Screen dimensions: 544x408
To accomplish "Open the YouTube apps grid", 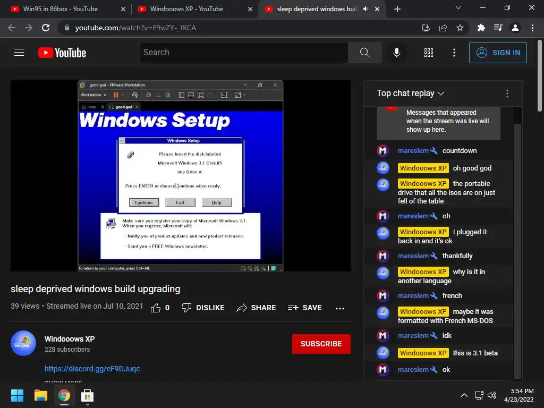I will point(429,53).
